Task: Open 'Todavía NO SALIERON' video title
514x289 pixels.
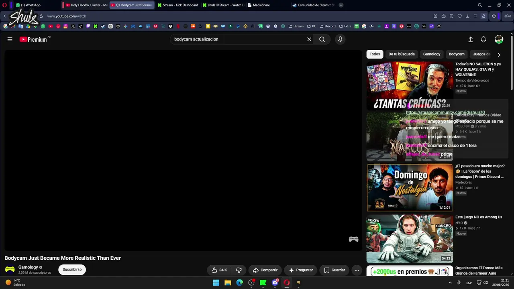Action: click(478, 69)
